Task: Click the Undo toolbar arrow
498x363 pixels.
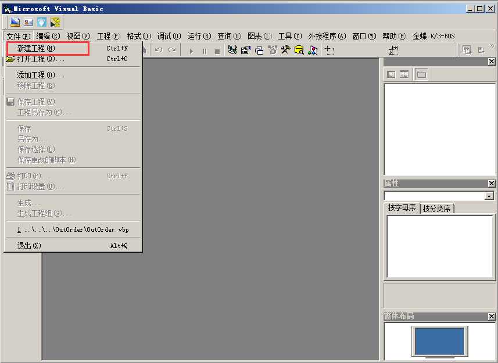Action: [x=159, y=50]
